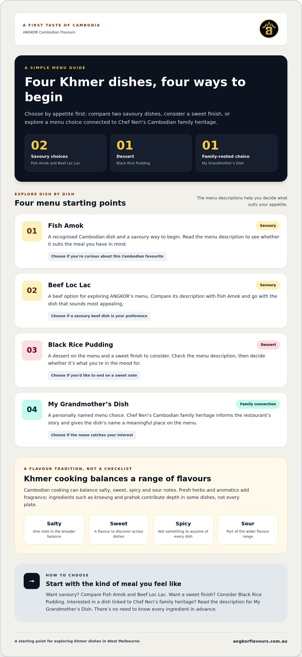Click the Beef Loc Lac dish heading
The height and width of the screenshot is (657, 302).
[x=69, y=285]
